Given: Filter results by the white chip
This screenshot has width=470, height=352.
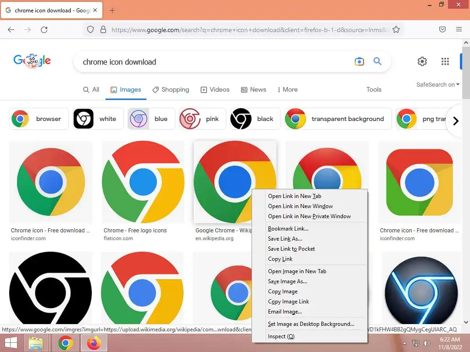Looking at the screenshot, I should click(98, 119).
